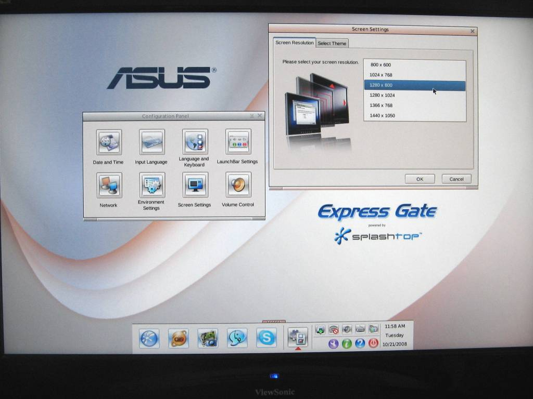Select 1440 x 1050 resolution
The width and height of the screenshot is (533, 399).
click(x=415, y=116)
